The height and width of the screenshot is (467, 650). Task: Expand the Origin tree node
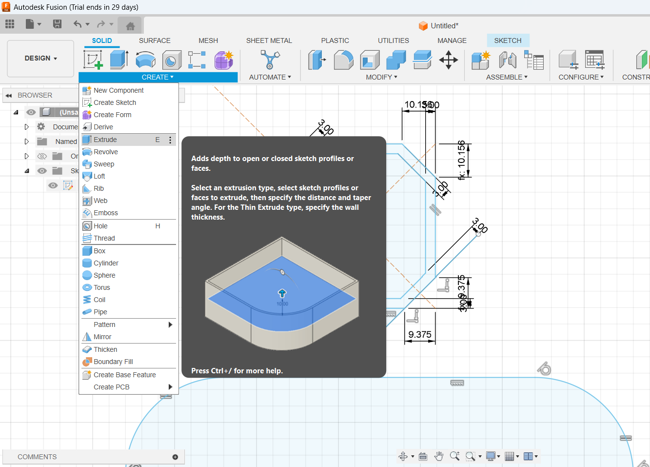point(27,156)
